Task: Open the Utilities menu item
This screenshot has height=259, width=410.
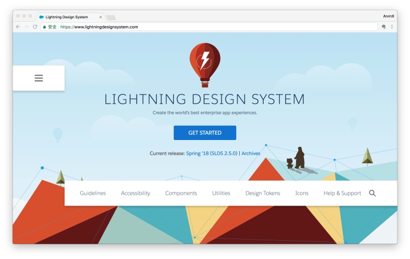Action: pos(221,193)
